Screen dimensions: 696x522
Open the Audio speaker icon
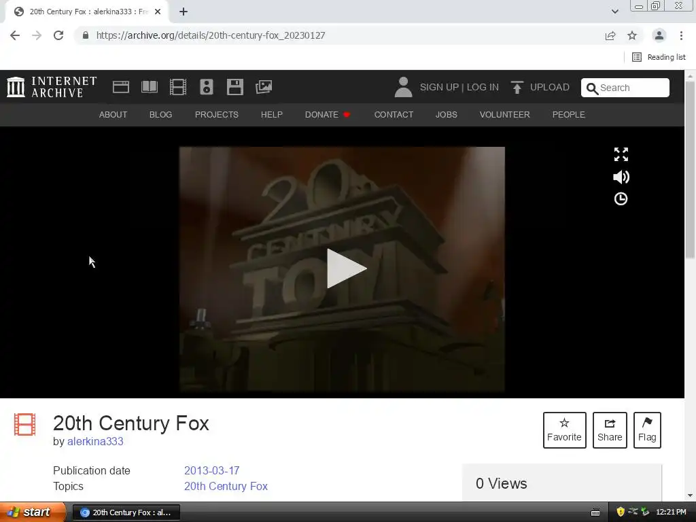(207, 87)
